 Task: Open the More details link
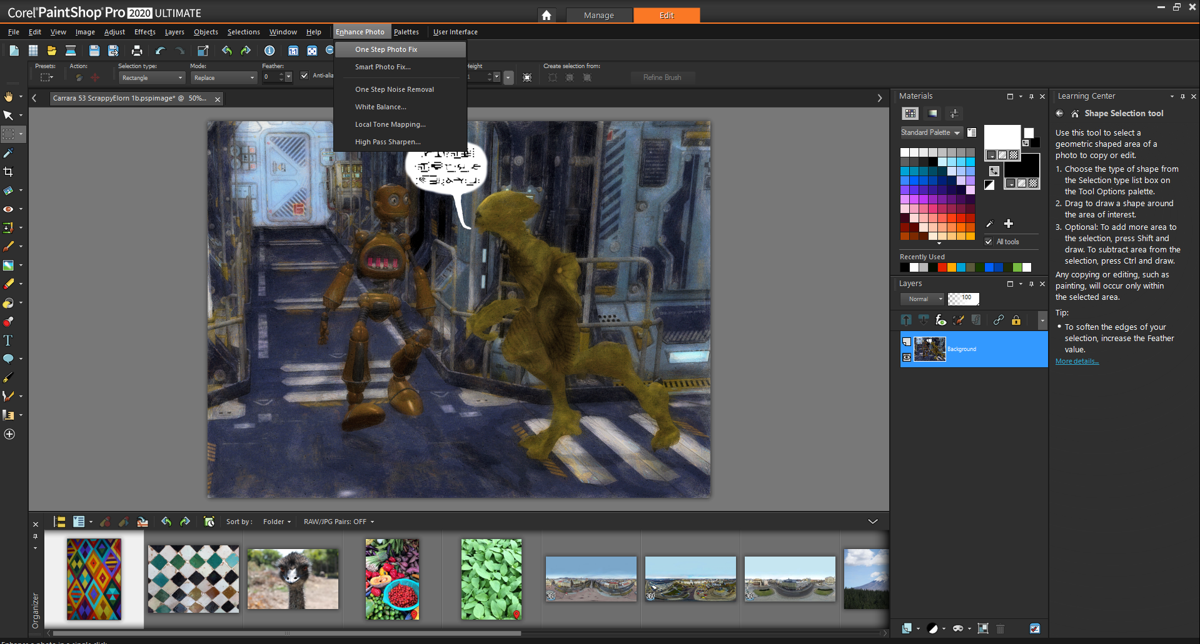(x=1076, y=361)
